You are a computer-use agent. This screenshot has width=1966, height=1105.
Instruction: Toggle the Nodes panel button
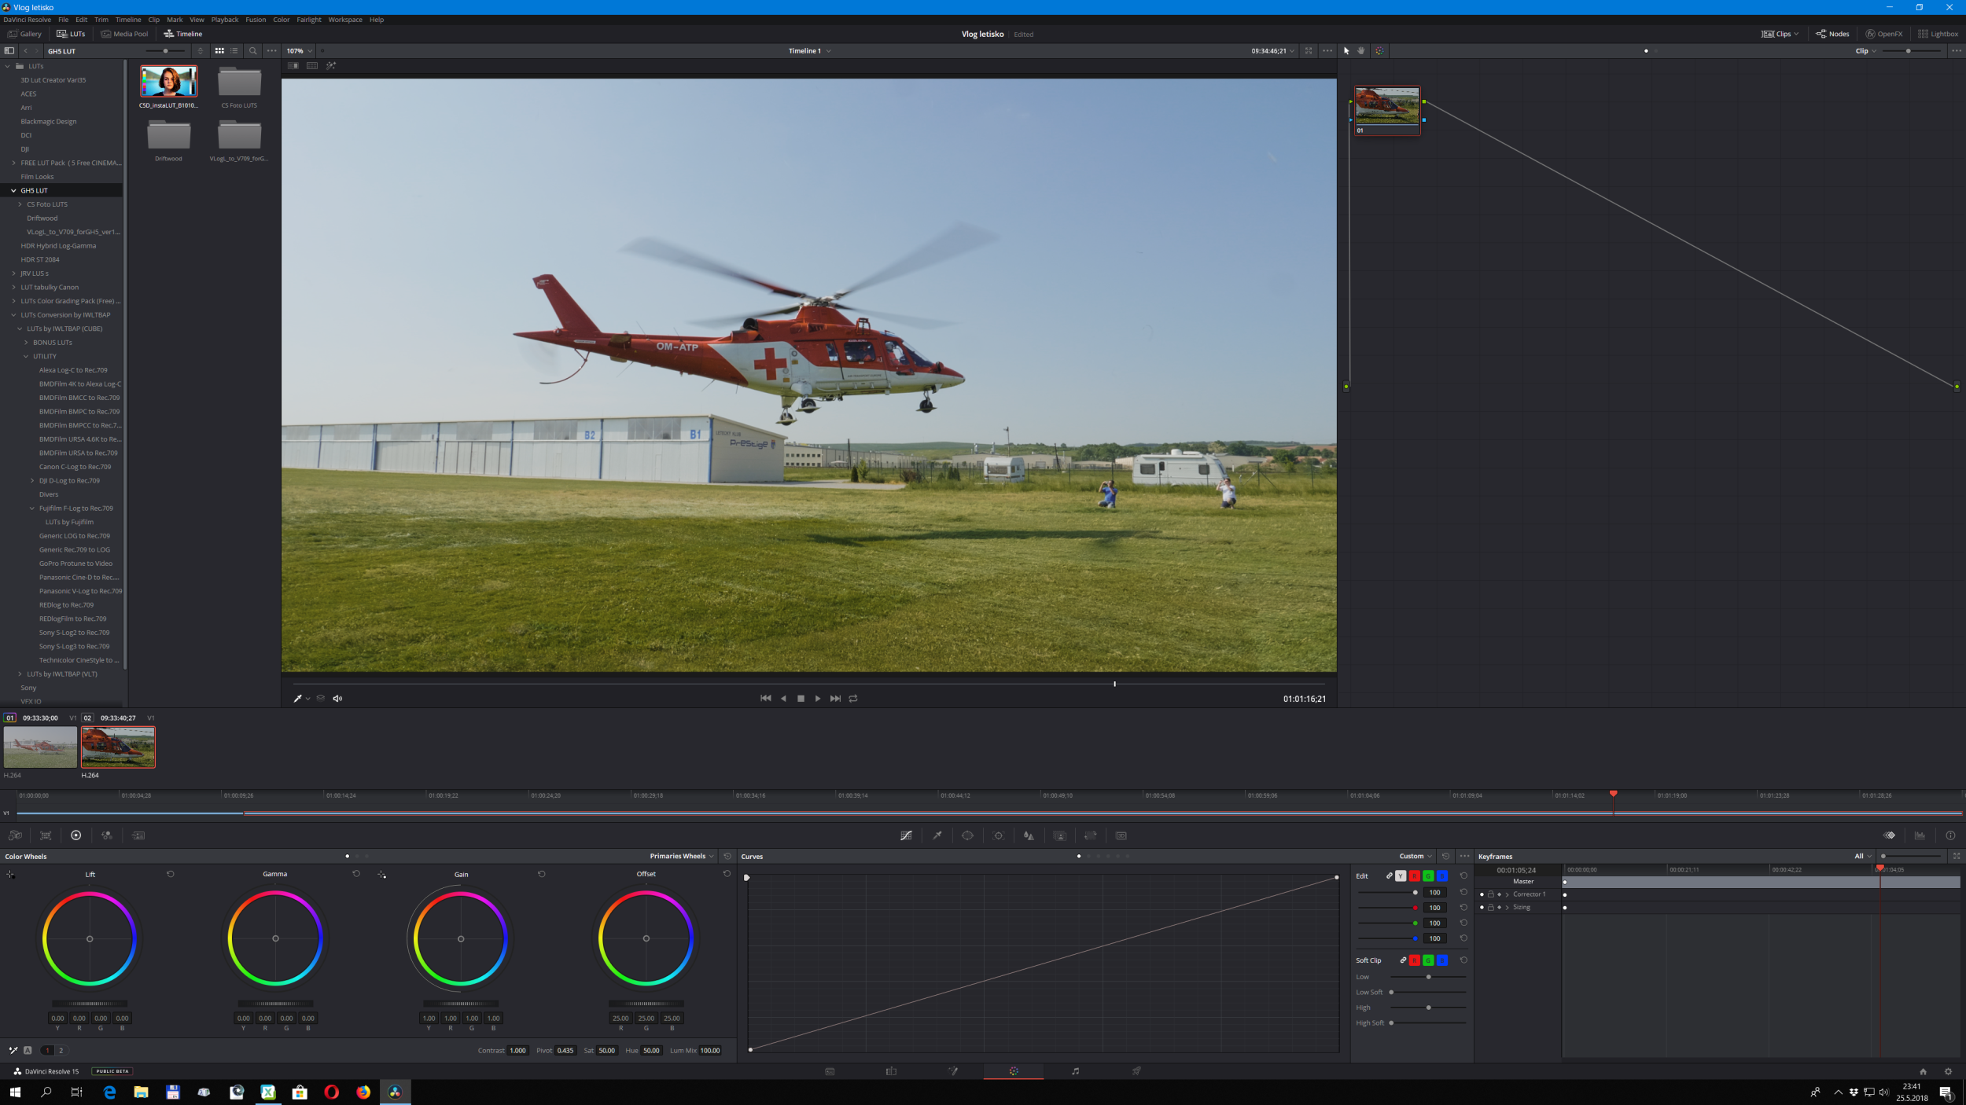pos(1832,34)
